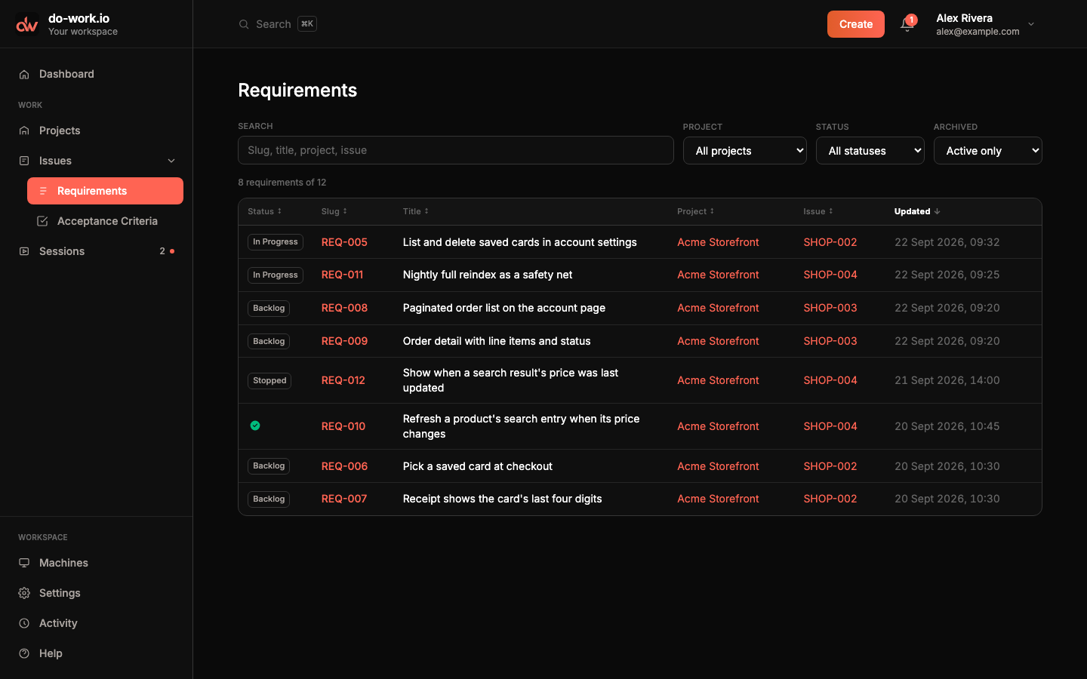Sort the table by Slug column
This screenshot has height=679, width=1087.
click(x=334, y=211)
